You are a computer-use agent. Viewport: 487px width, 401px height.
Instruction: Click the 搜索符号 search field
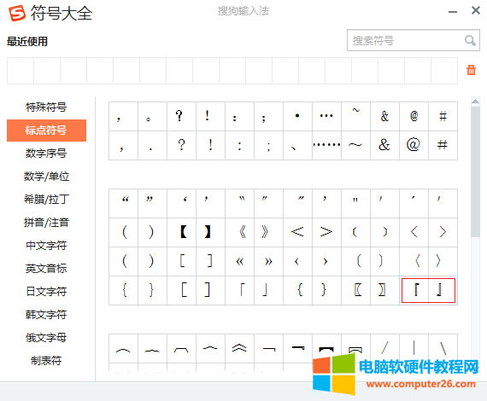[x=405, y=40]
